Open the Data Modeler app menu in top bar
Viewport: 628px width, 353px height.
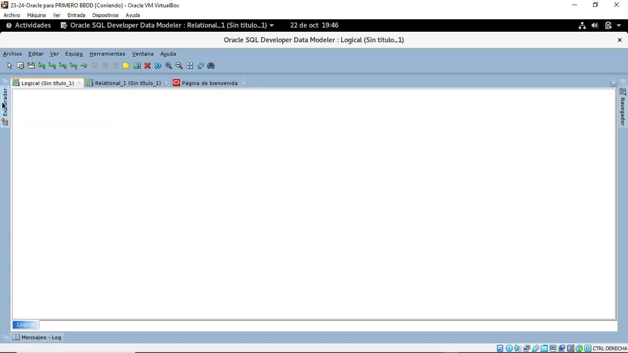point(167,25)
